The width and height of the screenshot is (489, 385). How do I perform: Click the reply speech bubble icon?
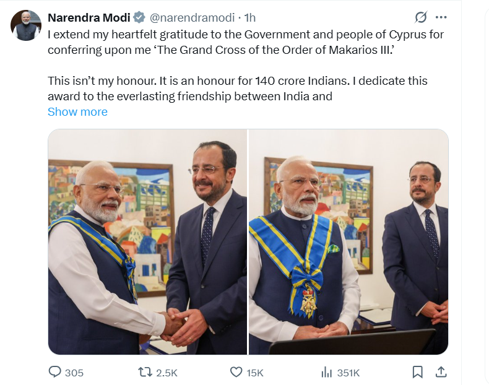click(55, 372)
